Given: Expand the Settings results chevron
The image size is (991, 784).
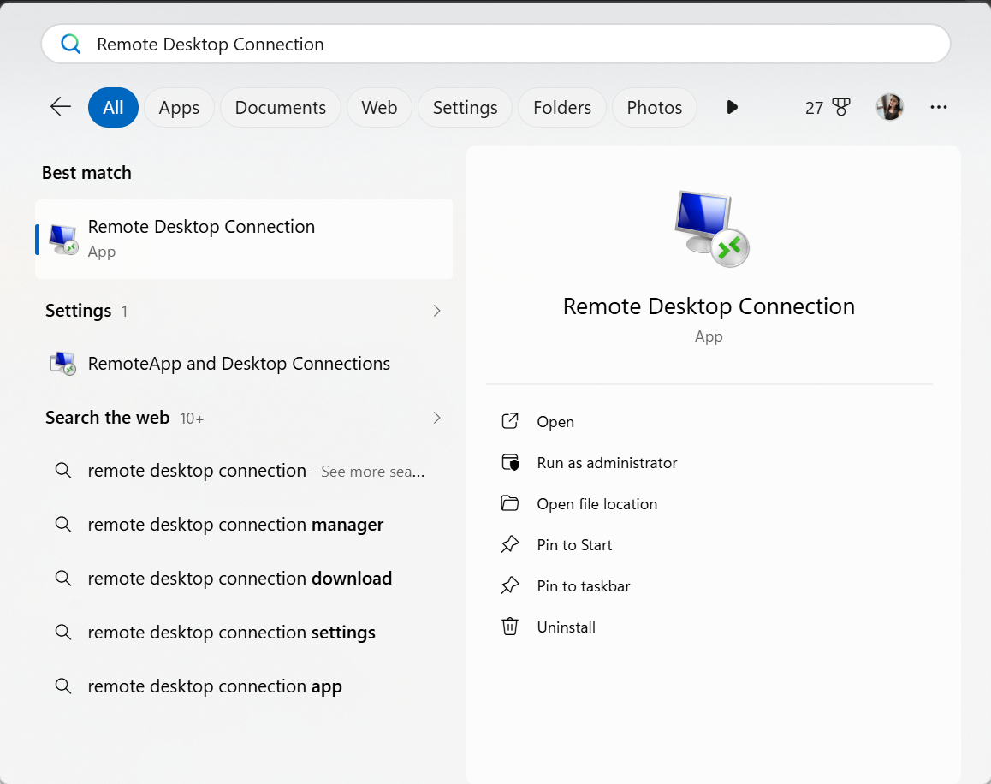Looking at the screenshot, I should click(436, 311).
